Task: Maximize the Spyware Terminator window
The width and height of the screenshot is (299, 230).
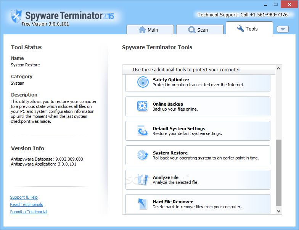Action: [276, 5]
